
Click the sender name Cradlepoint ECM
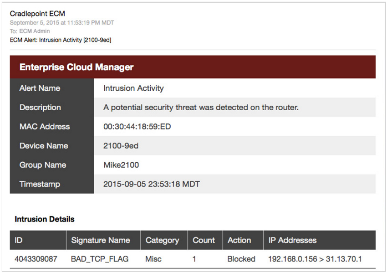(37, 14)
